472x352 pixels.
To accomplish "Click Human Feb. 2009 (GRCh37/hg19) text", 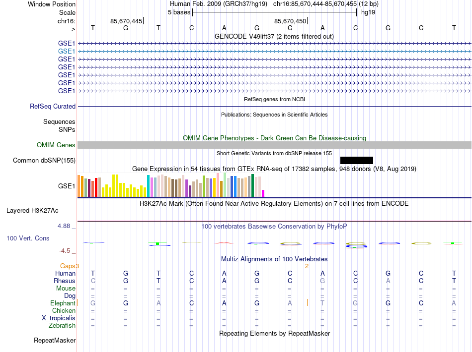I will click(x=219, y=4).
